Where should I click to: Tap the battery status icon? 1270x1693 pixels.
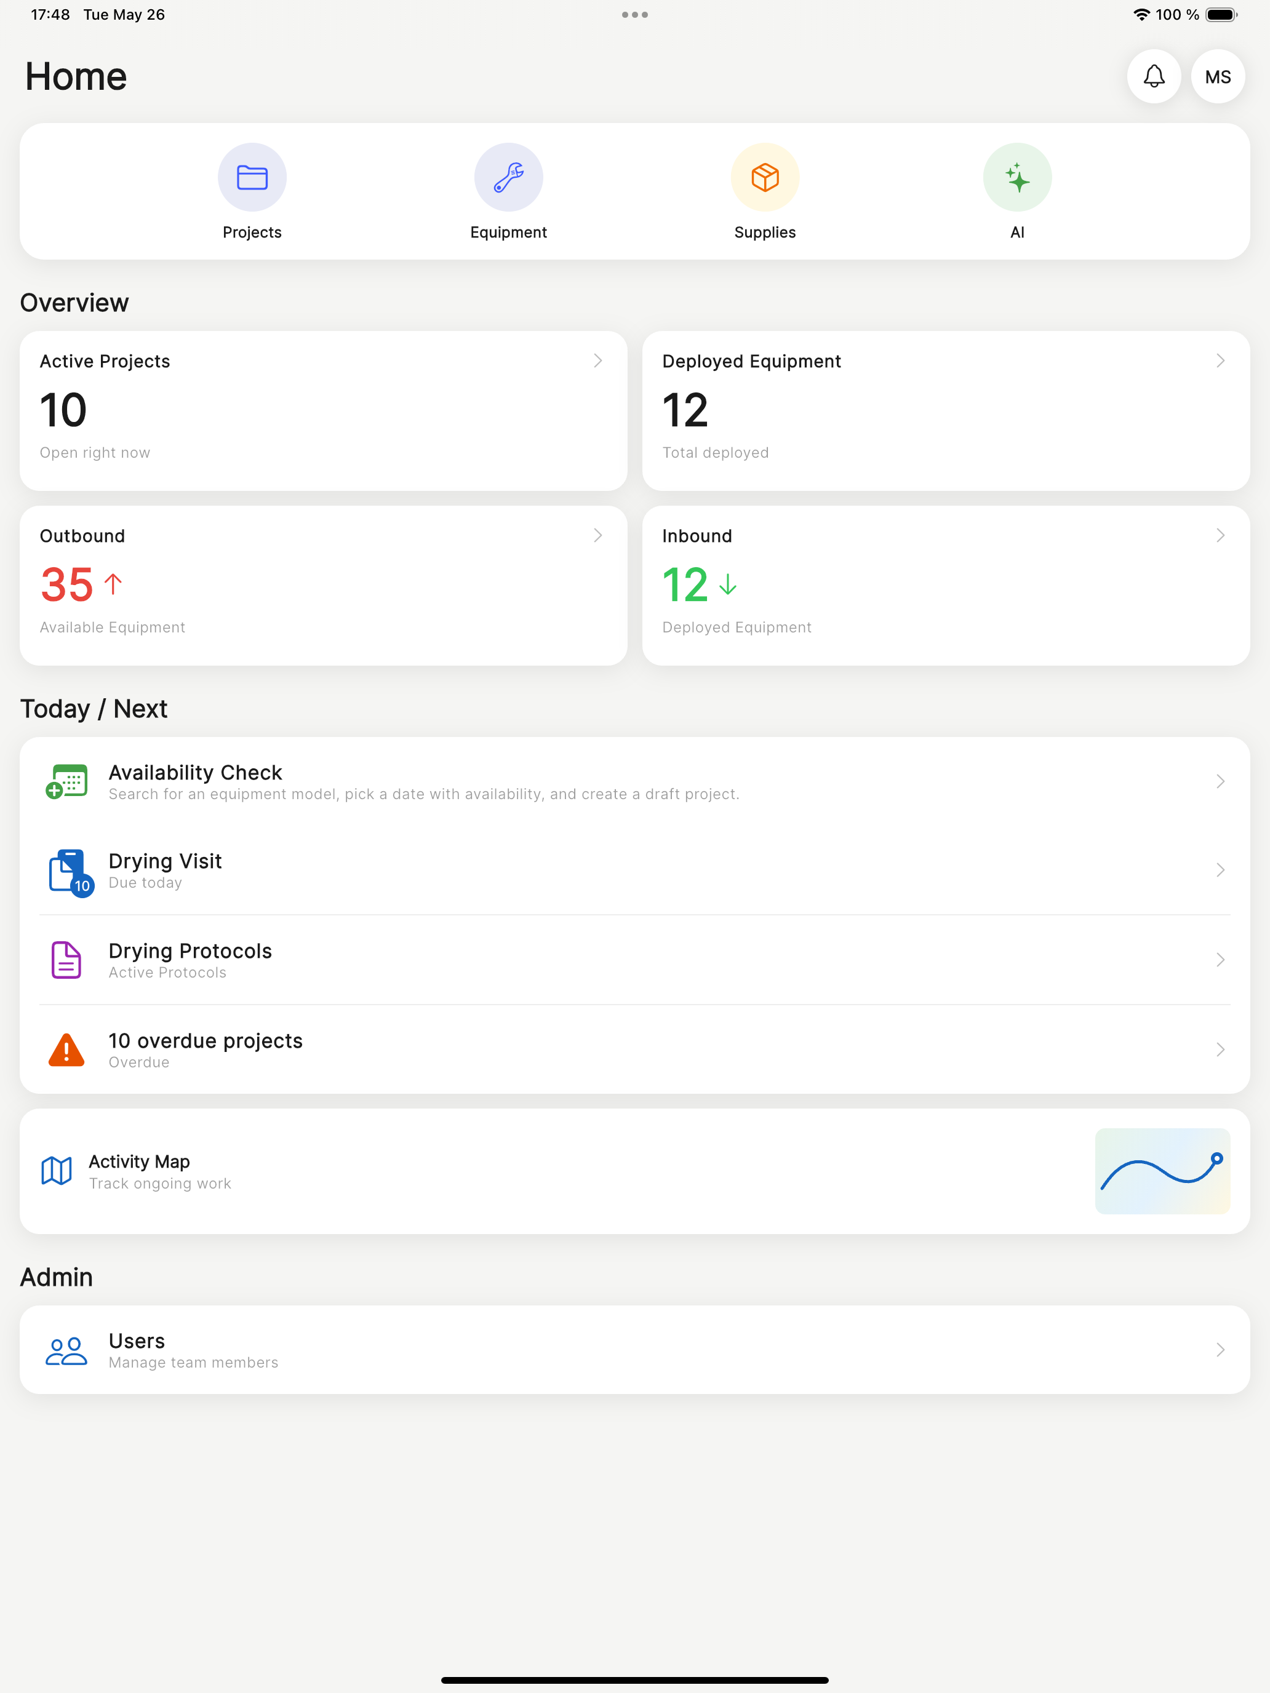(1221, 15)
